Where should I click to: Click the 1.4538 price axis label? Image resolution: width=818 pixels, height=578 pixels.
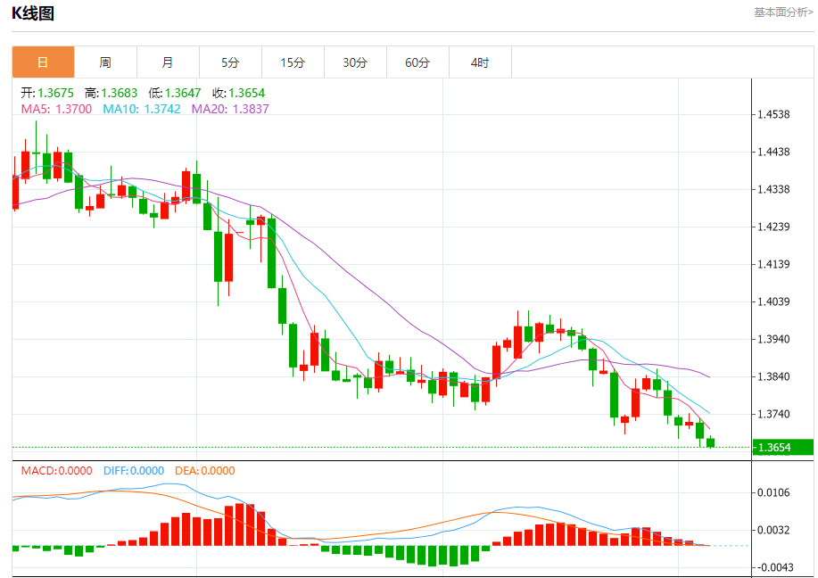click(x=773, y=114)
